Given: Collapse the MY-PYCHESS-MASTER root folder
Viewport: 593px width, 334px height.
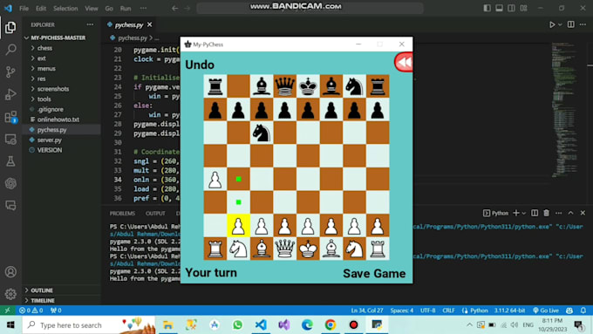Looking at the screenshot, I should (x=58, y=37).
